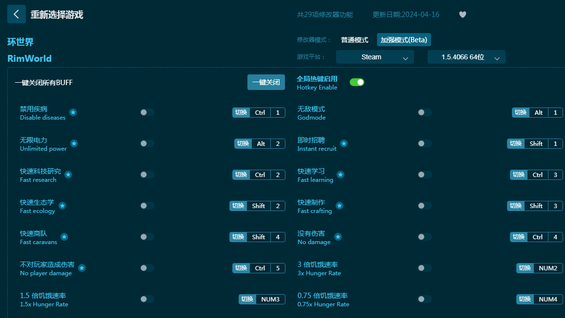The width and height of the screenshot is (565, 318).
Task: Favorite this trainer with the heart icon
Action: coord(463,15)
